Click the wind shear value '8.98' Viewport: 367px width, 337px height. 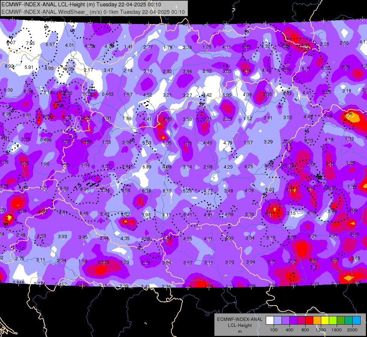coord(6,114)
